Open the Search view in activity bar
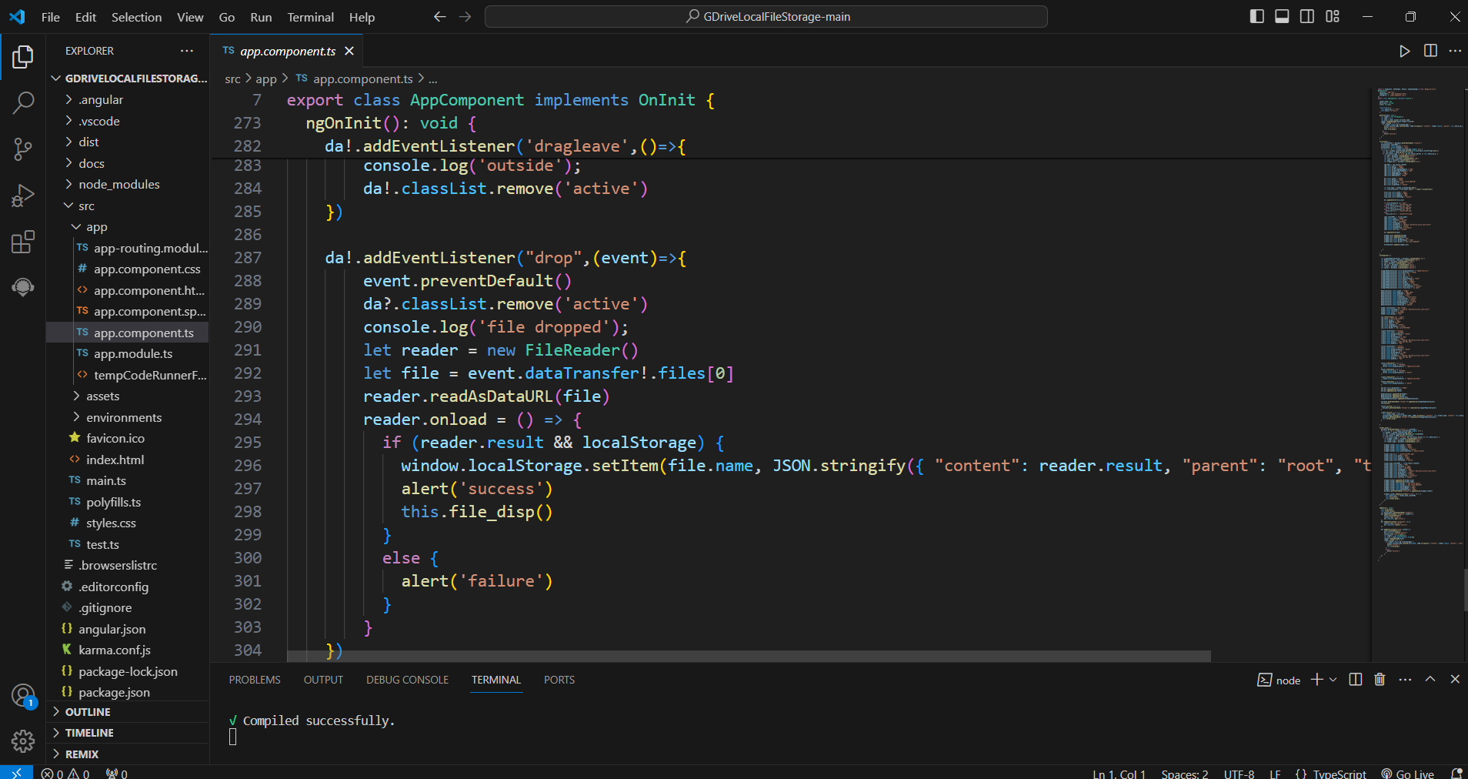The height and width of the screenshot is (779, 1468). [23, 102]
